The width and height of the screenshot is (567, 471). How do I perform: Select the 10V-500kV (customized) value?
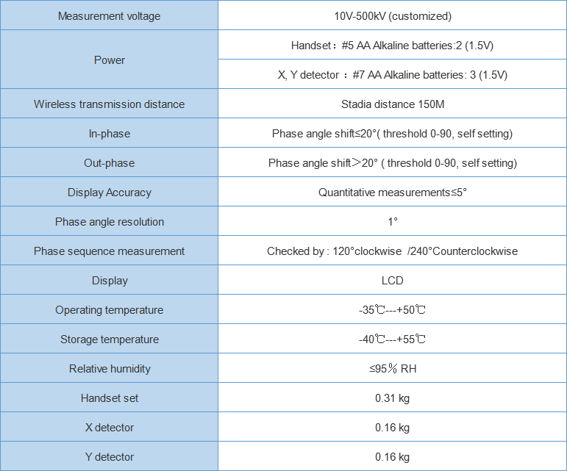392,16
